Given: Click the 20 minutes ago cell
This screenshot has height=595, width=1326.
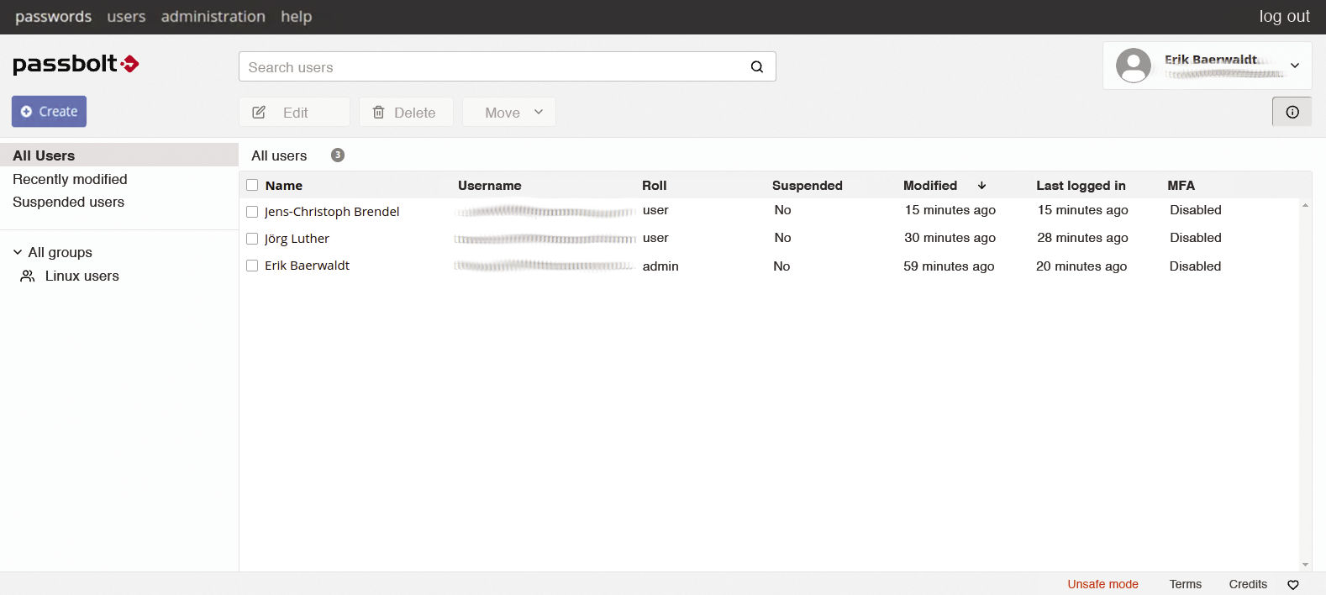Looking at the screenshot, I should pos(1081,266).
